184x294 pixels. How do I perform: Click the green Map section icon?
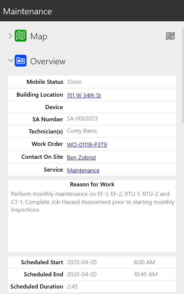[21, 36]
